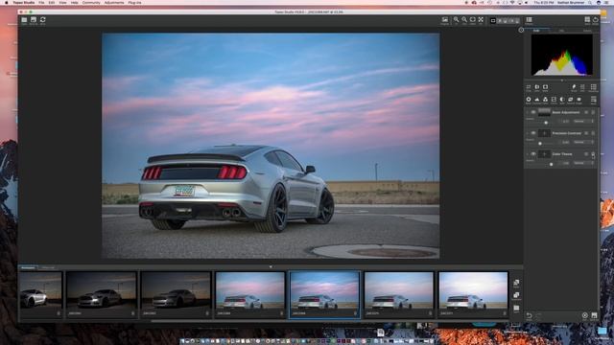Click the save icon at the bottom-right corner
Screen dimensions: 614x345
click(x=594, y=315)
